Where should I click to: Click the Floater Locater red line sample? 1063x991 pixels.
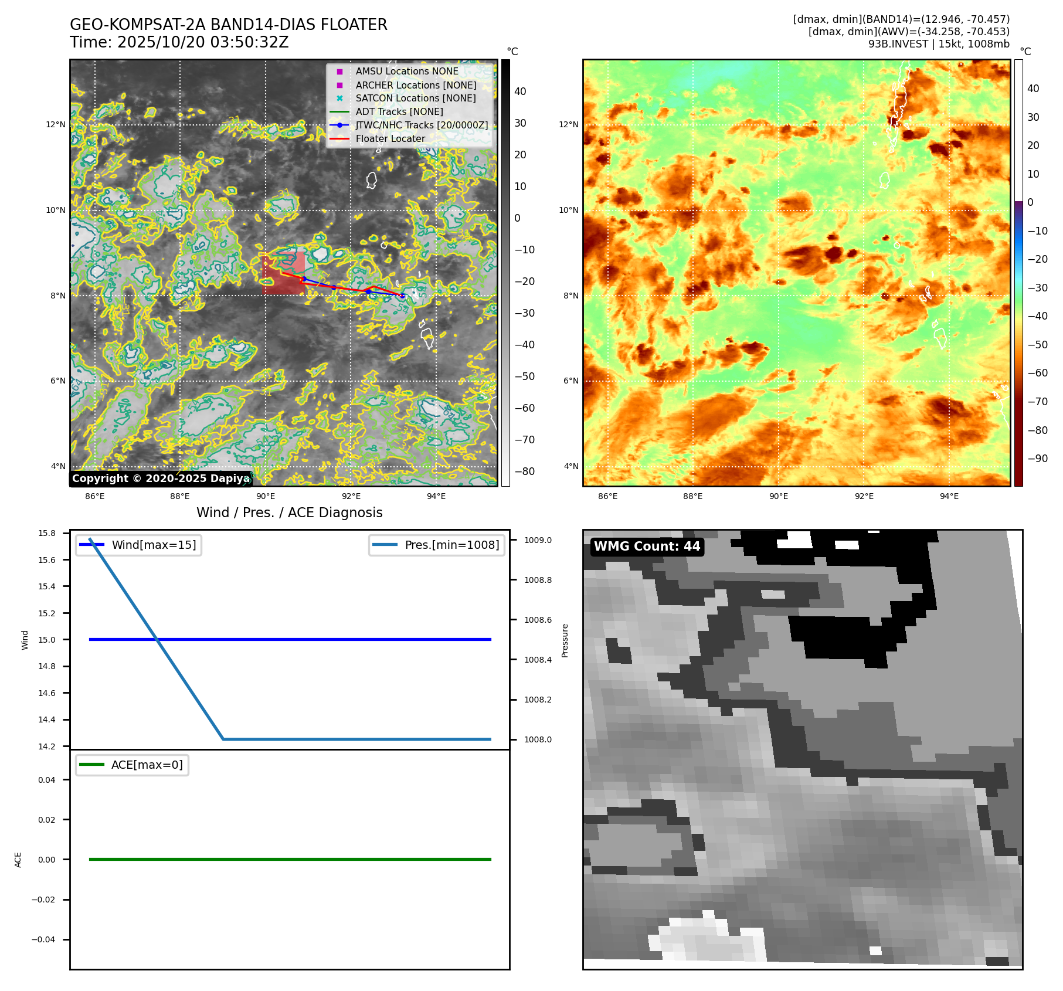[x=339, y=139]
